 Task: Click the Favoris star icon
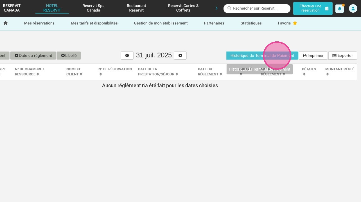[295, 23]
